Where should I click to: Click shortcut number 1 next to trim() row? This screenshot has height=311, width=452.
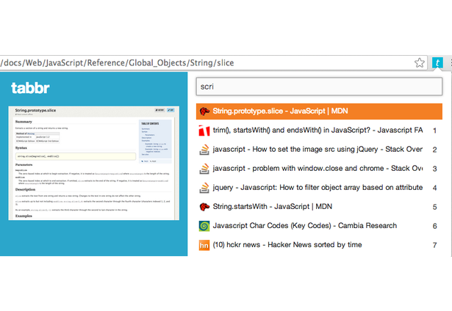434,131
